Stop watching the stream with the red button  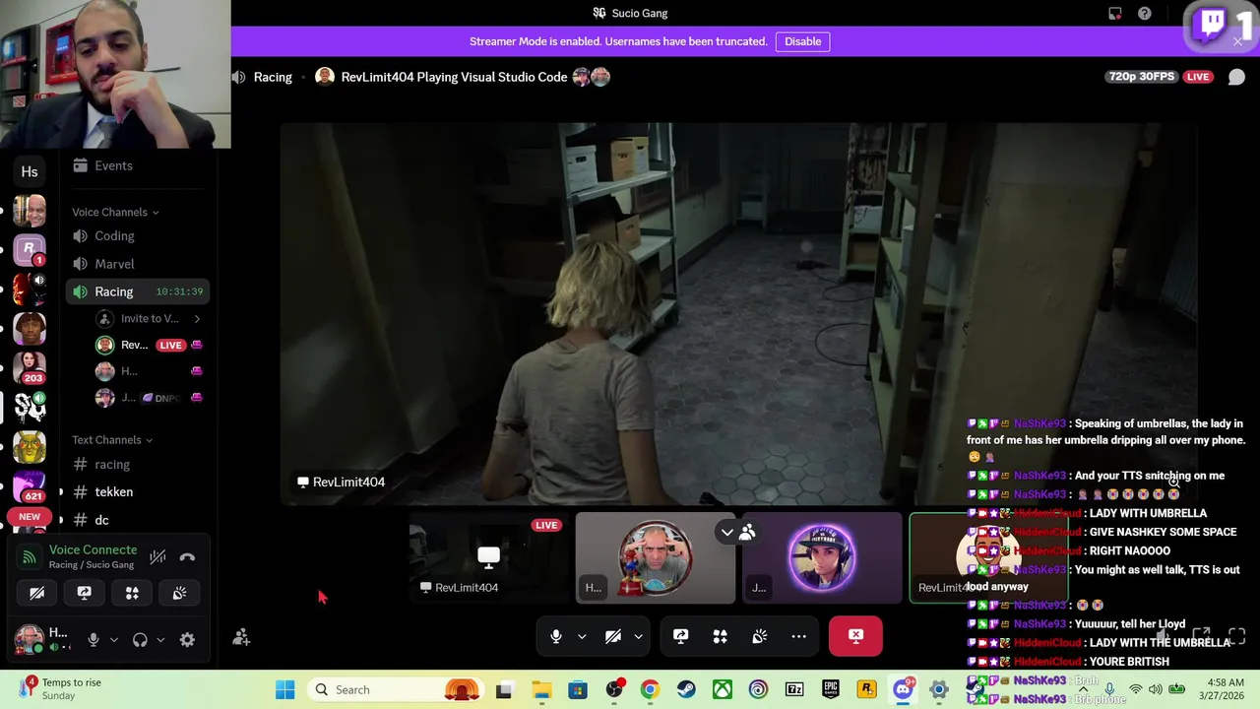(855, 636)
